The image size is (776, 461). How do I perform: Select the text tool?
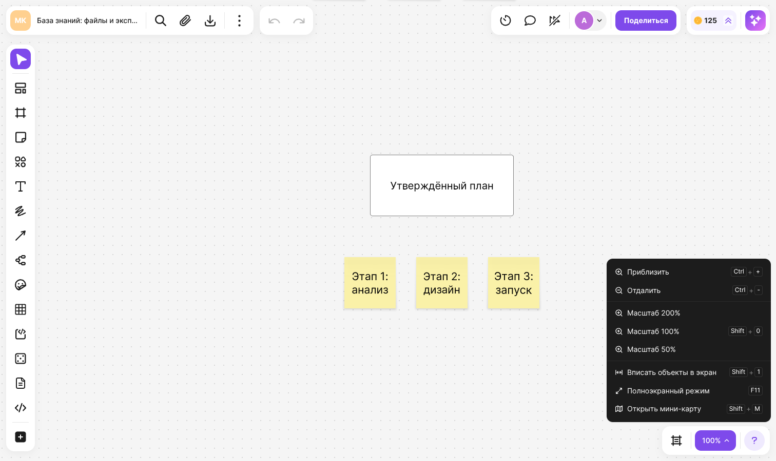[21, 186]
